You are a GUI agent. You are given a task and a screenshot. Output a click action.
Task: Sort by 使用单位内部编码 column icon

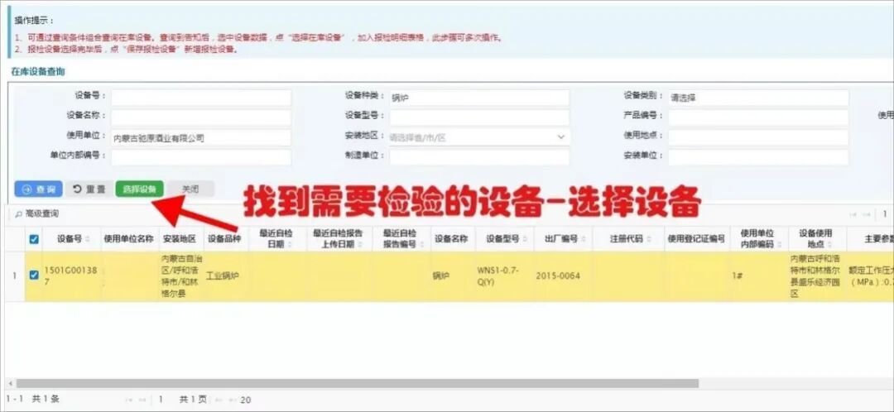(779, 244)
